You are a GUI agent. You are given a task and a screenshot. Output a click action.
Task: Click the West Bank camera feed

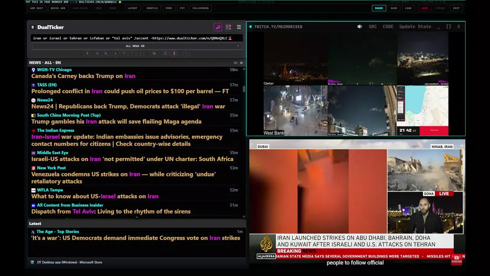(295, 110)
